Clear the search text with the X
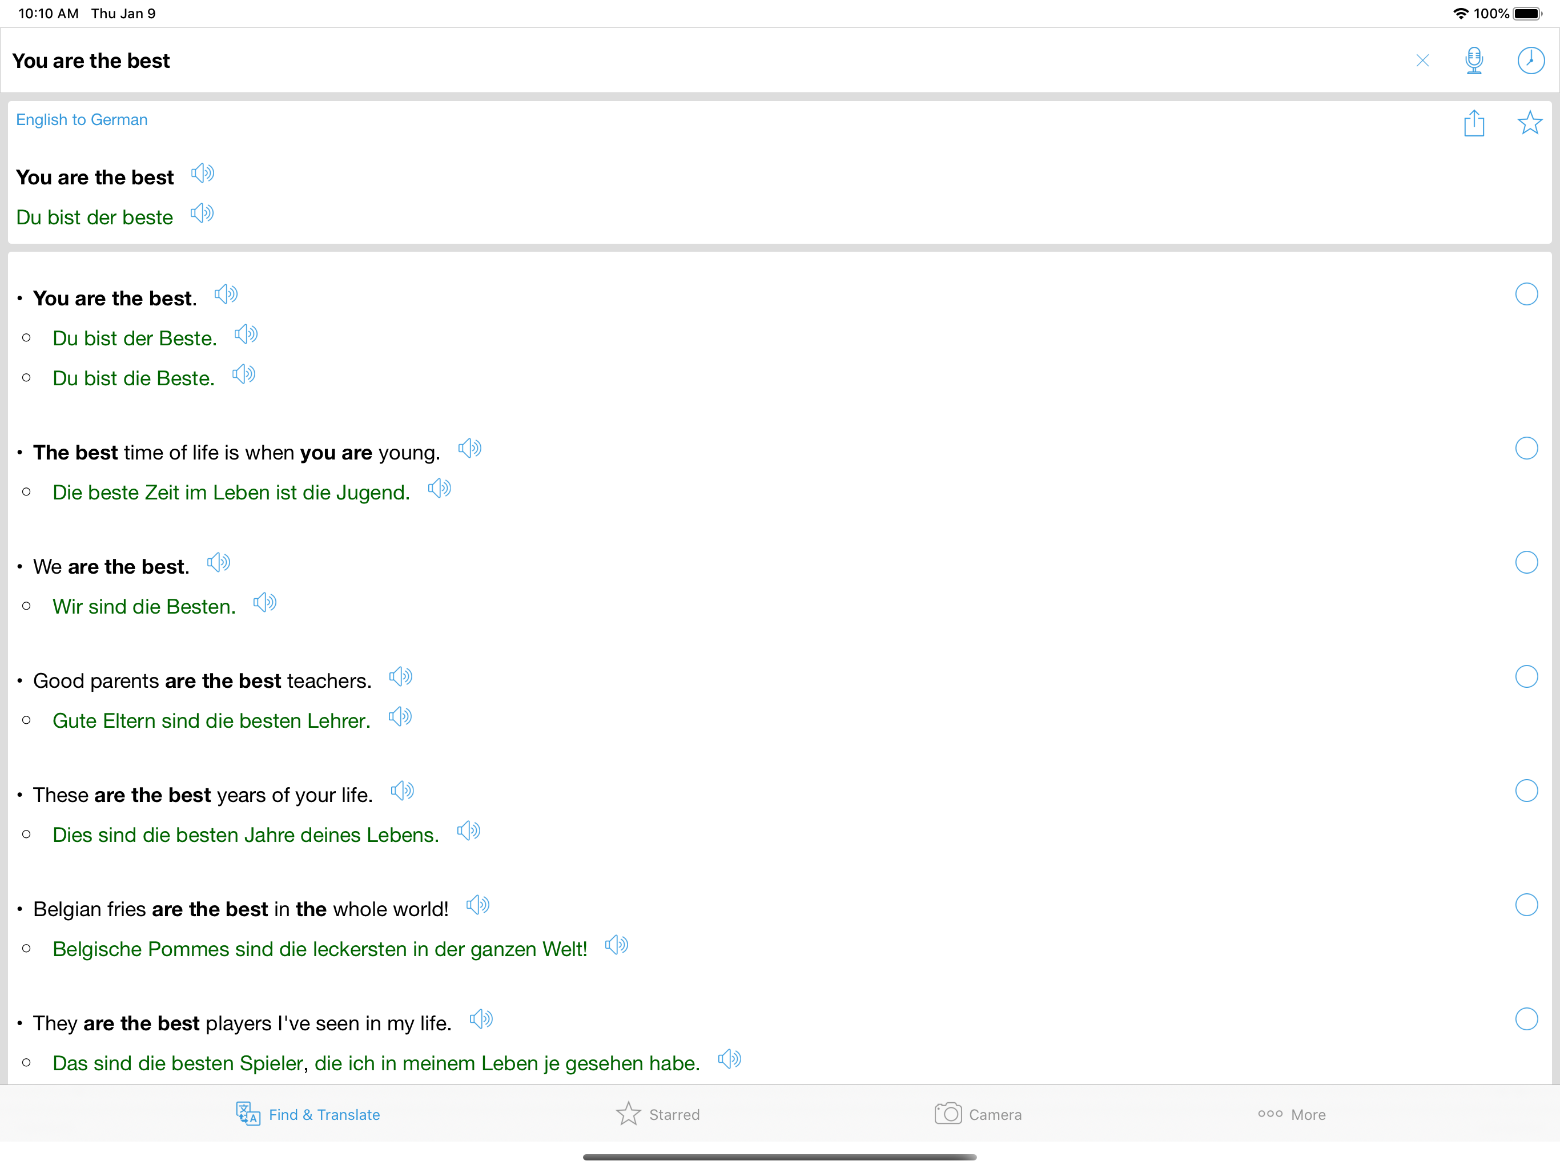This screenshot has width=1560, height=1169. click(x=1422, y=61)
